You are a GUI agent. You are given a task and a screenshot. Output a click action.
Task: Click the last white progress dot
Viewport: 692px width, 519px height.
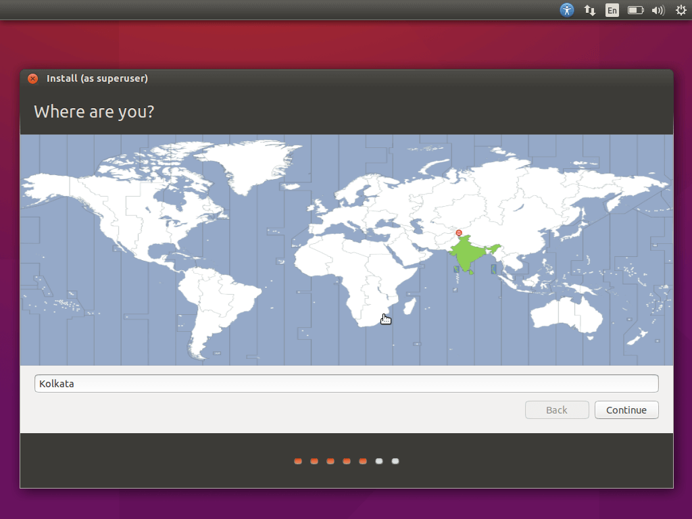pos(395,461)
